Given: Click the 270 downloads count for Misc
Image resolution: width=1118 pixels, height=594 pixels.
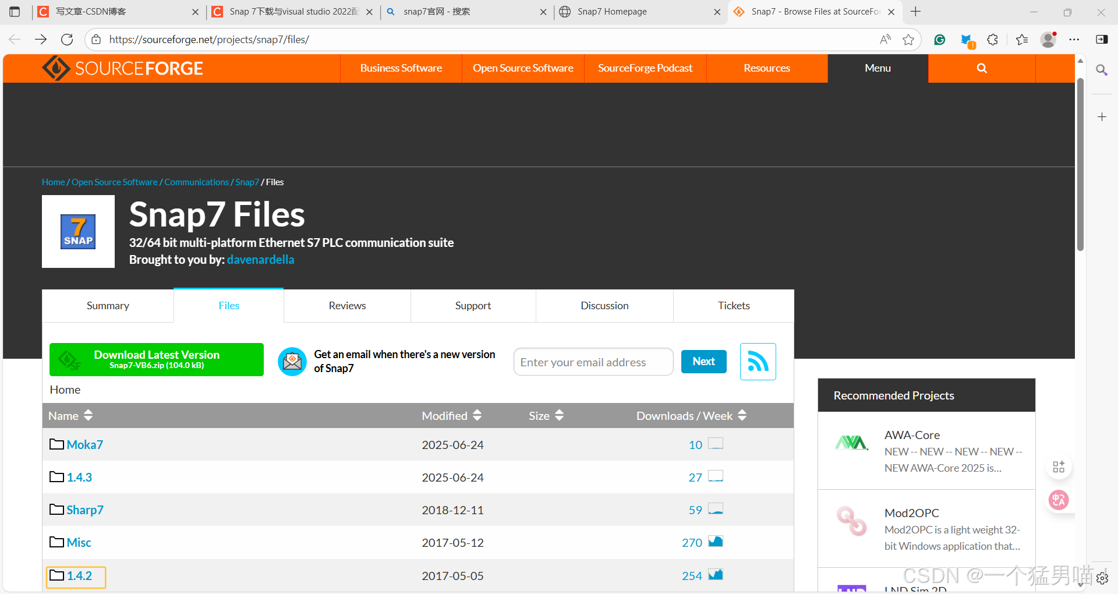Looking at the screenshot, I should 692,542.
